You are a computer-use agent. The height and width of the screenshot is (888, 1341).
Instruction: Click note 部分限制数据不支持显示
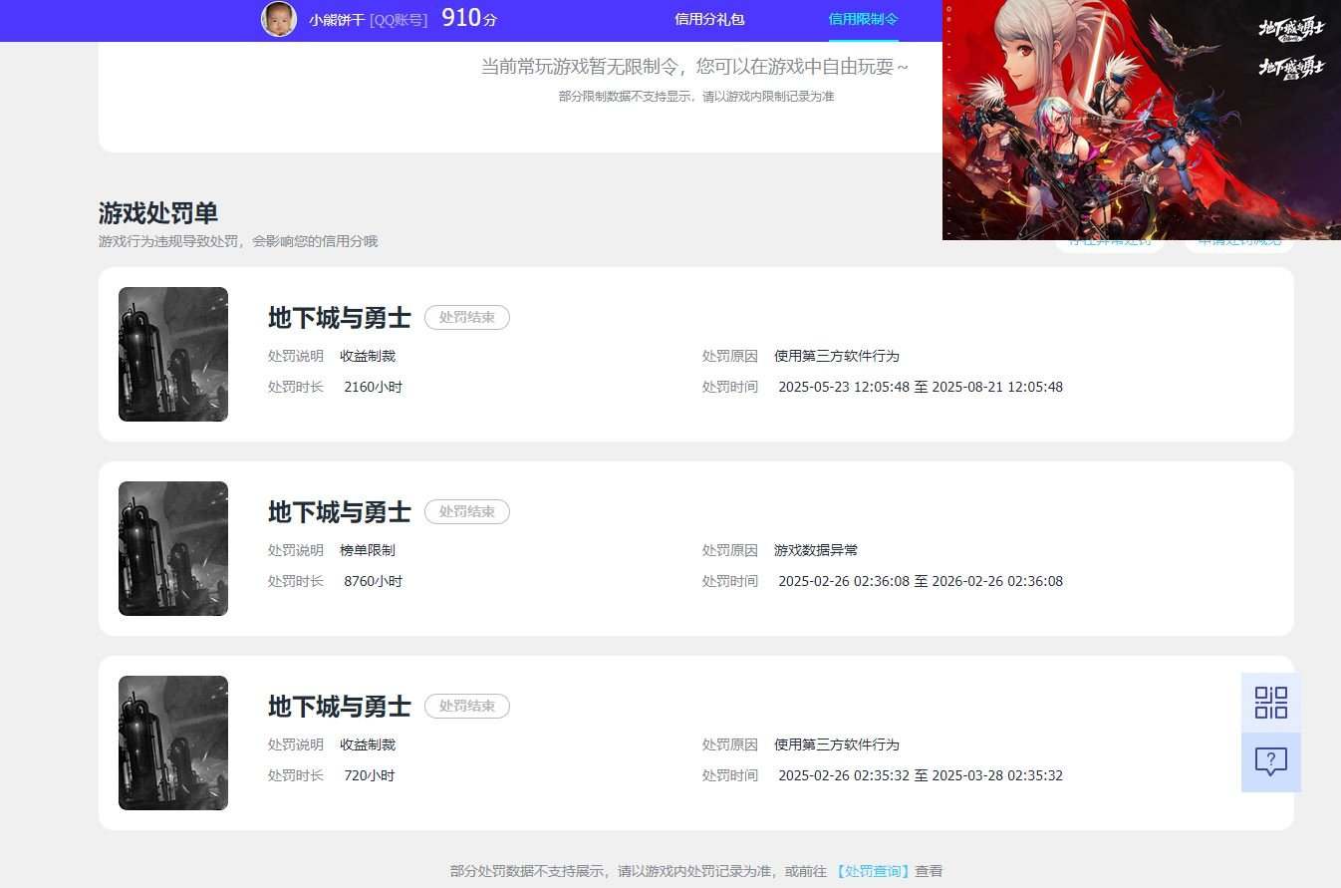[696, 97]
